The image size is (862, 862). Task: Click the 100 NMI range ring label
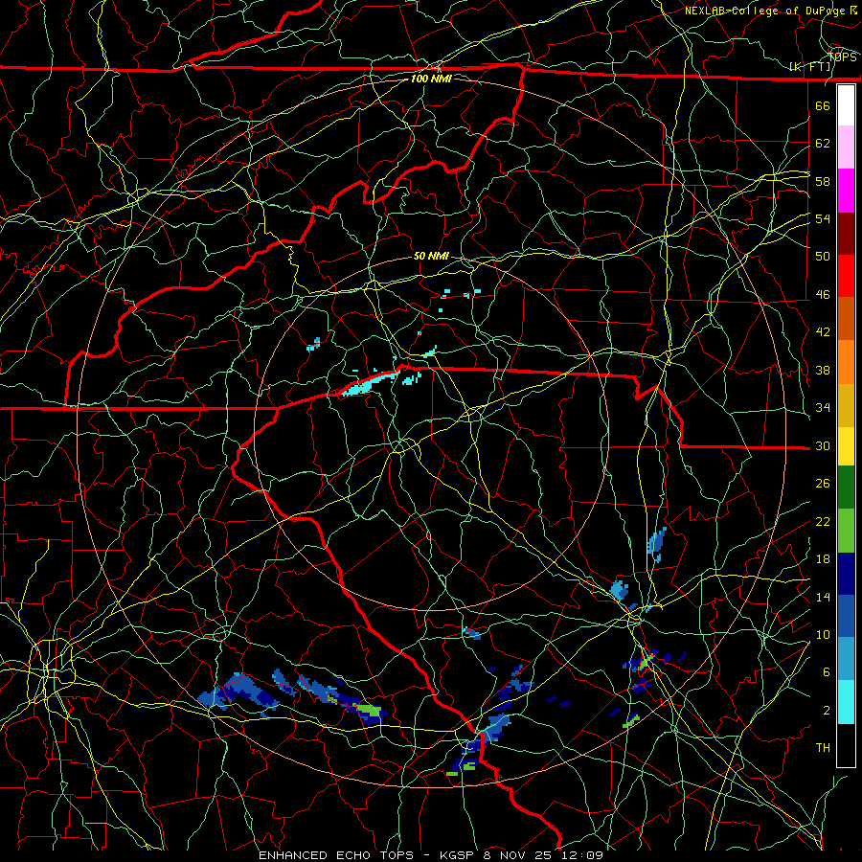(x=431, y=79)
